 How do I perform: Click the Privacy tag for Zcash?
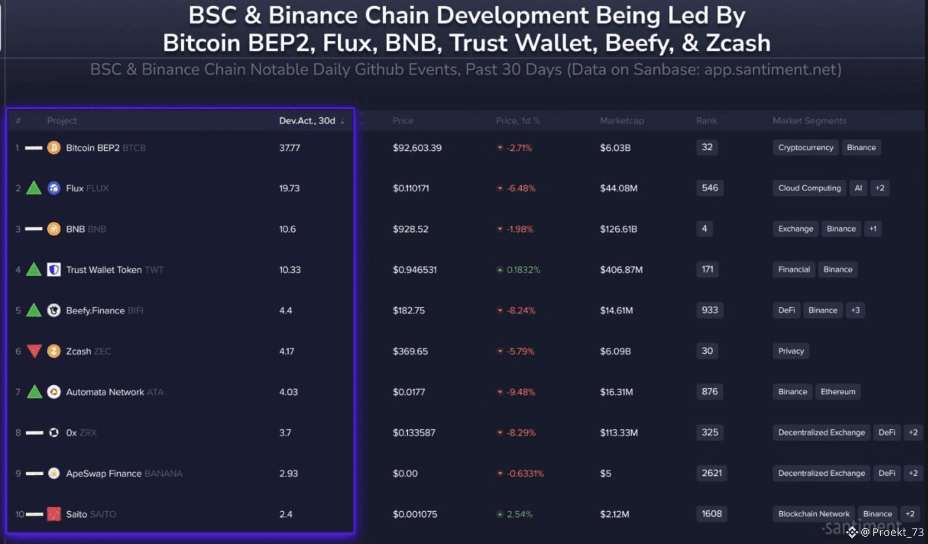tap(790, 351)
